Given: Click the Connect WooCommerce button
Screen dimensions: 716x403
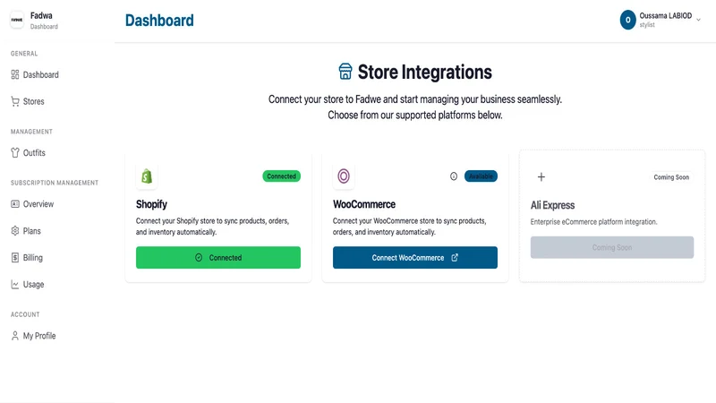Looking at the screenshot, I should coord(415,258).
